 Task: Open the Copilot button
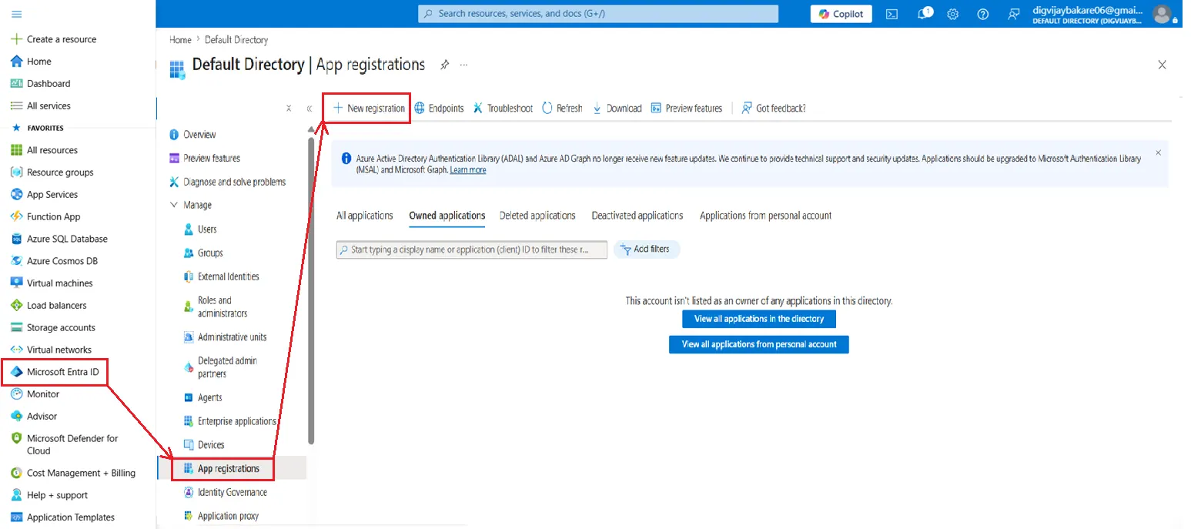[x=841, y=14]
